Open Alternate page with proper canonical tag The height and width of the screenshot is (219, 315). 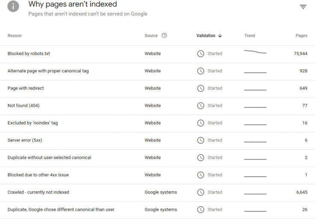48,71
